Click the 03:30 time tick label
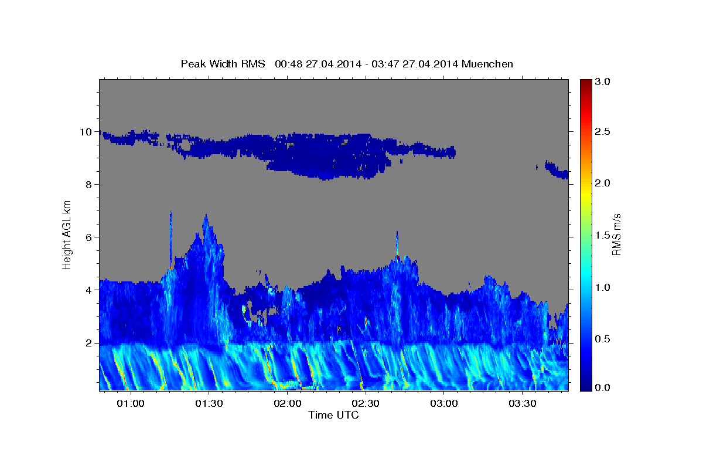703x469 pixels. coord(523,404)
